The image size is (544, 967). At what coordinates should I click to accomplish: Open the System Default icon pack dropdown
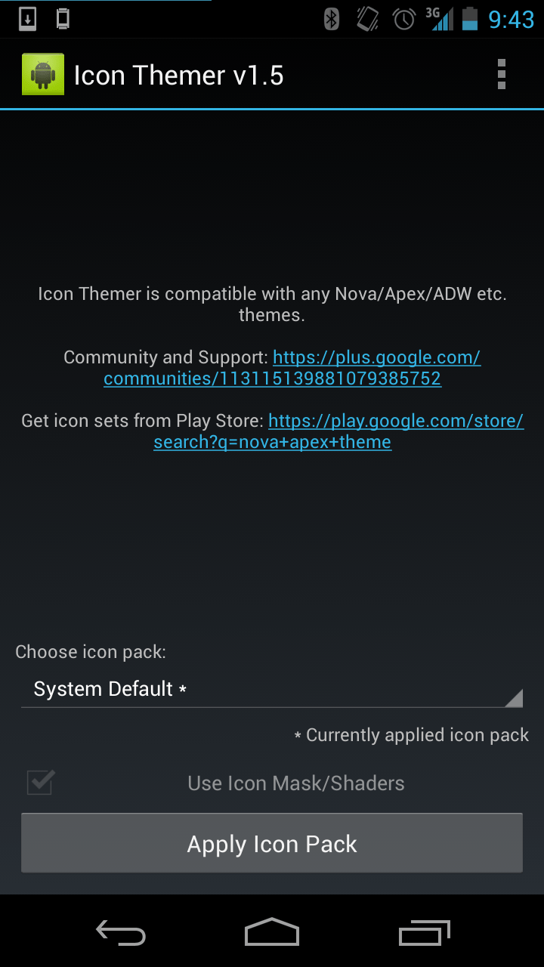(272, 689)
